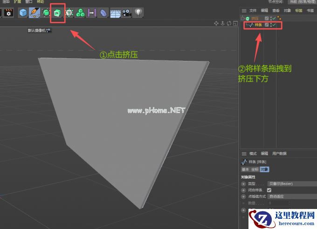Open the 点插值方式 自动适应 dropdown
The image size is (317, 229).
click(x=292, y=196)
